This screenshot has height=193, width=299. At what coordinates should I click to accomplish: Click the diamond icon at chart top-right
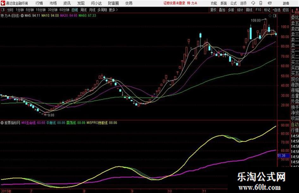(270, 16)
